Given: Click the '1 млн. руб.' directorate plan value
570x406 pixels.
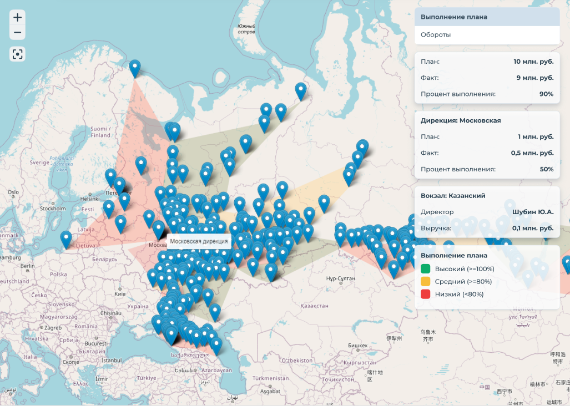Looking at the screenshot, I should coord(536,137).
